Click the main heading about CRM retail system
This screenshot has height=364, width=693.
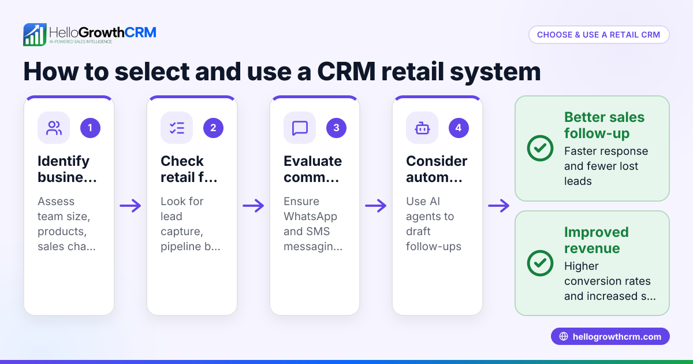click(282, 72)
